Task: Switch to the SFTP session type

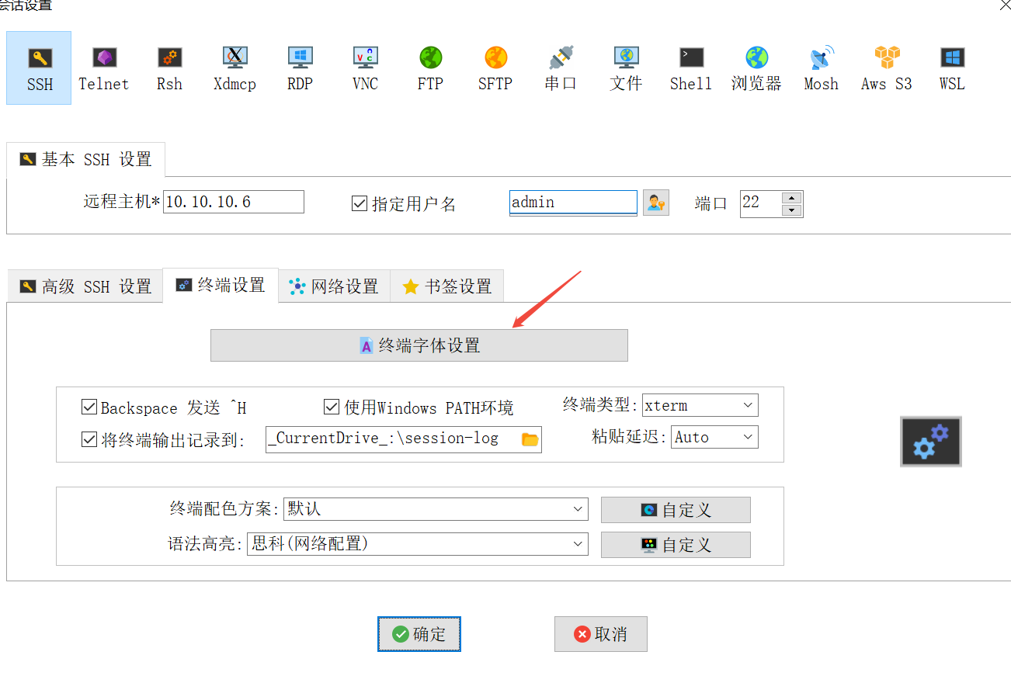Action: (x=495, y=68)
